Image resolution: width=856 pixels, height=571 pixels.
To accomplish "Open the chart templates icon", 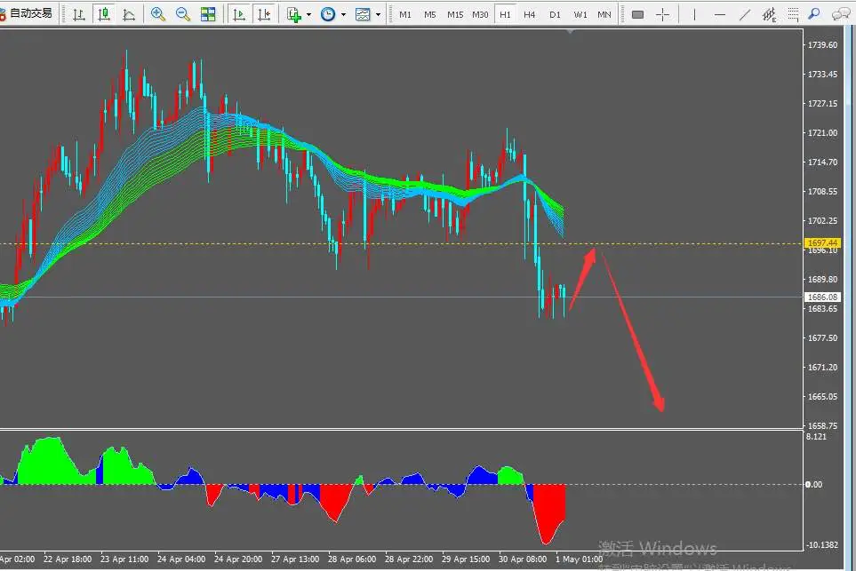I will pyautogui.click(x=363, y=15).
